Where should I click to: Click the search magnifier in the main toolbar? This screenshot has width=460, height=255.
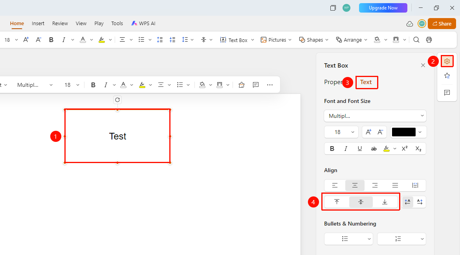tap(416, 40)
